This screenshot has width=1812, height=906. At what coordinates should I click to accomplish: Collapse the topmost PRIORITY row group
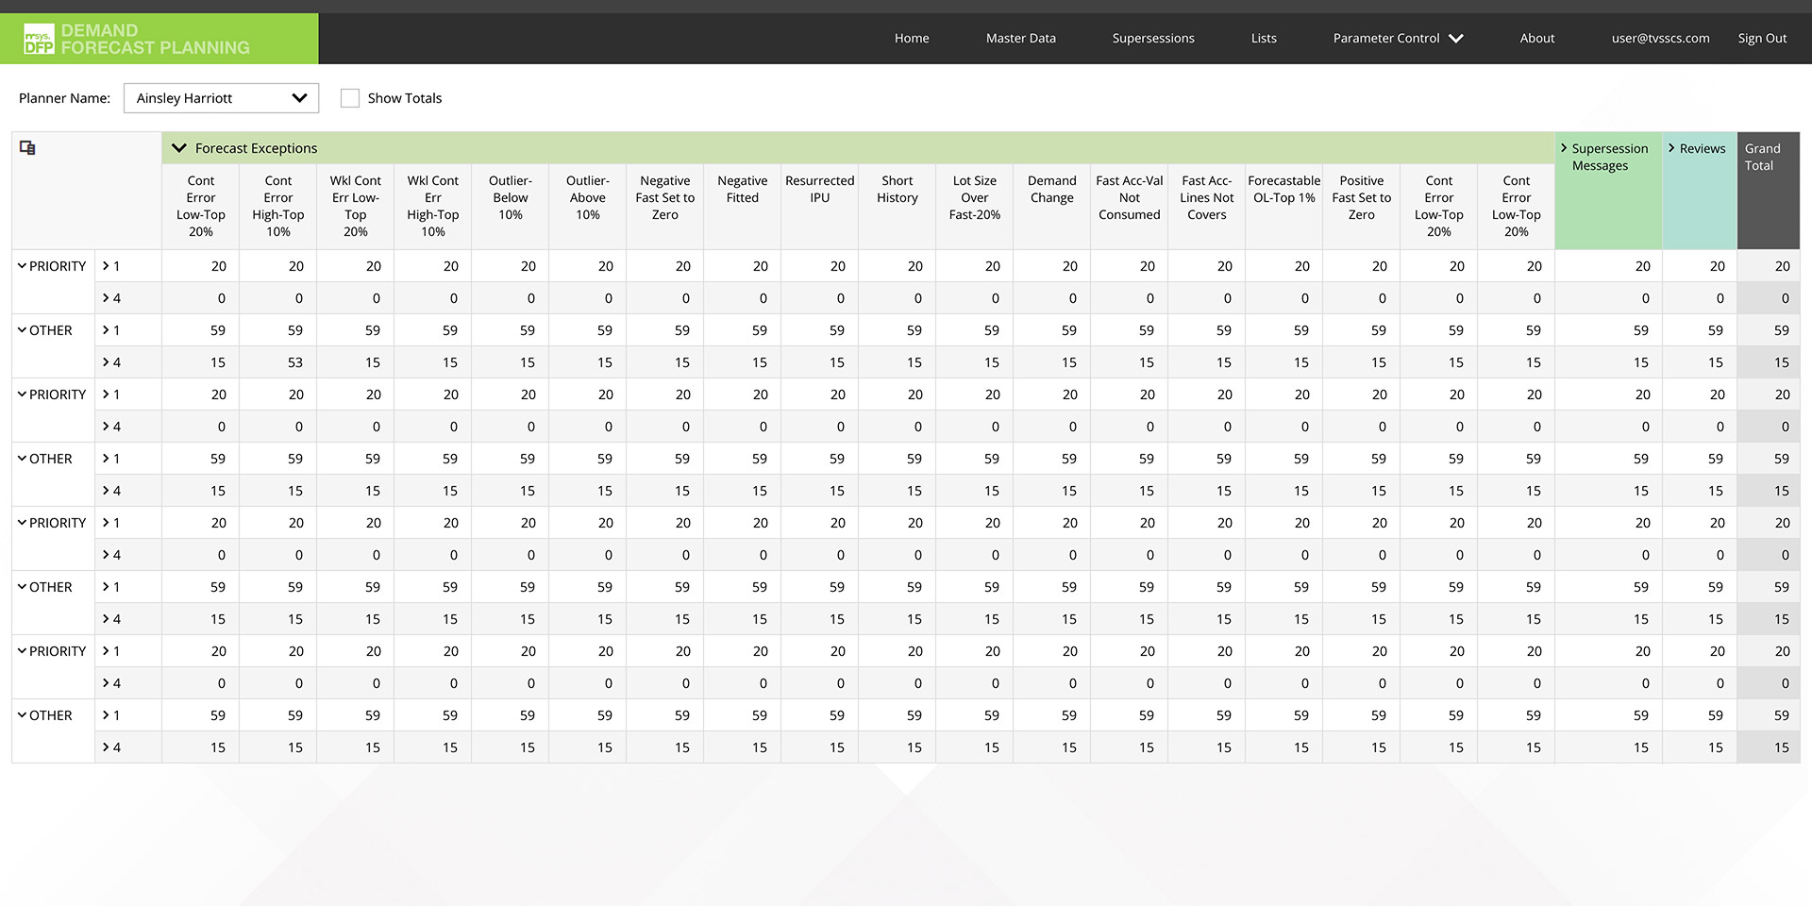point(22,266)
